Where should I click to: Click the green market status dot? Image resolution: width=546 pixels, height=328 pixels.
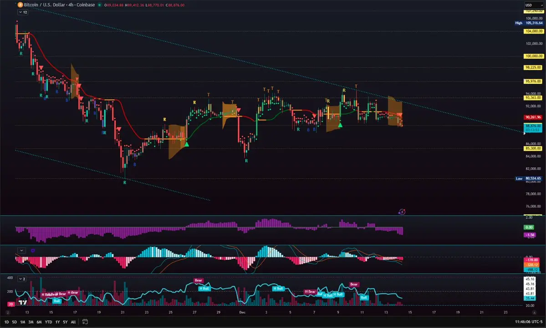click(x=100, y=5)
